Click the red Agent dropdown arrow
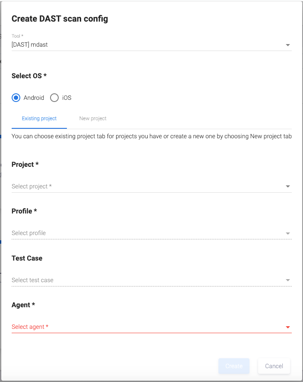 (288, 327)
